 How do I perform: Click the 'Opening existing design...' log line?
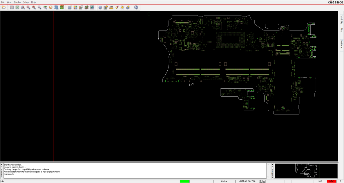click(x=15, y=167)
